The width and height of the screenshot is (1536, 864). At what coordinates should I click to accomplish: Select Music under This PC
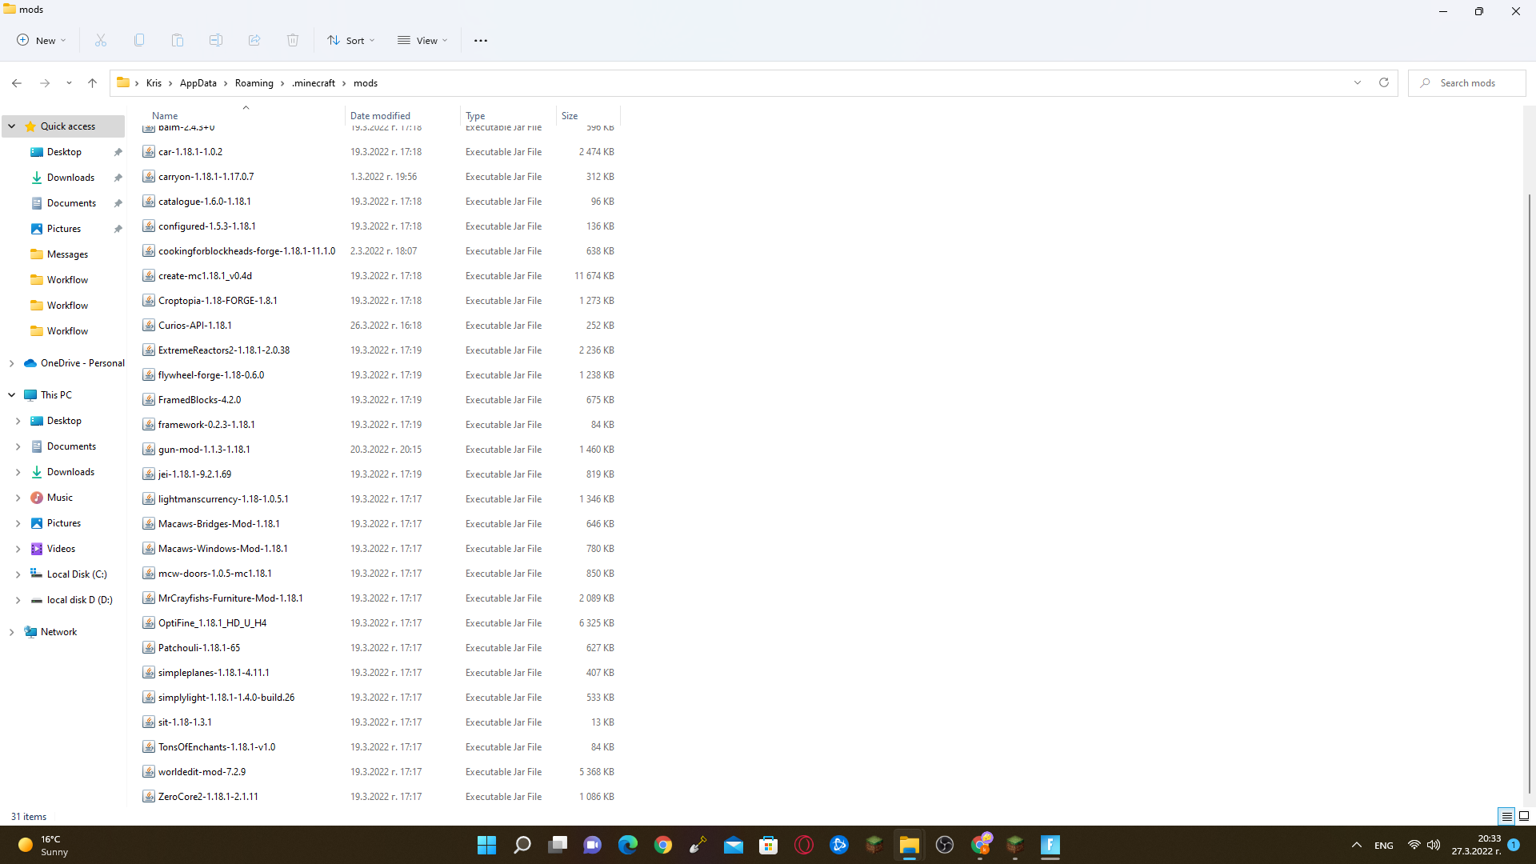tap(60, 498)
